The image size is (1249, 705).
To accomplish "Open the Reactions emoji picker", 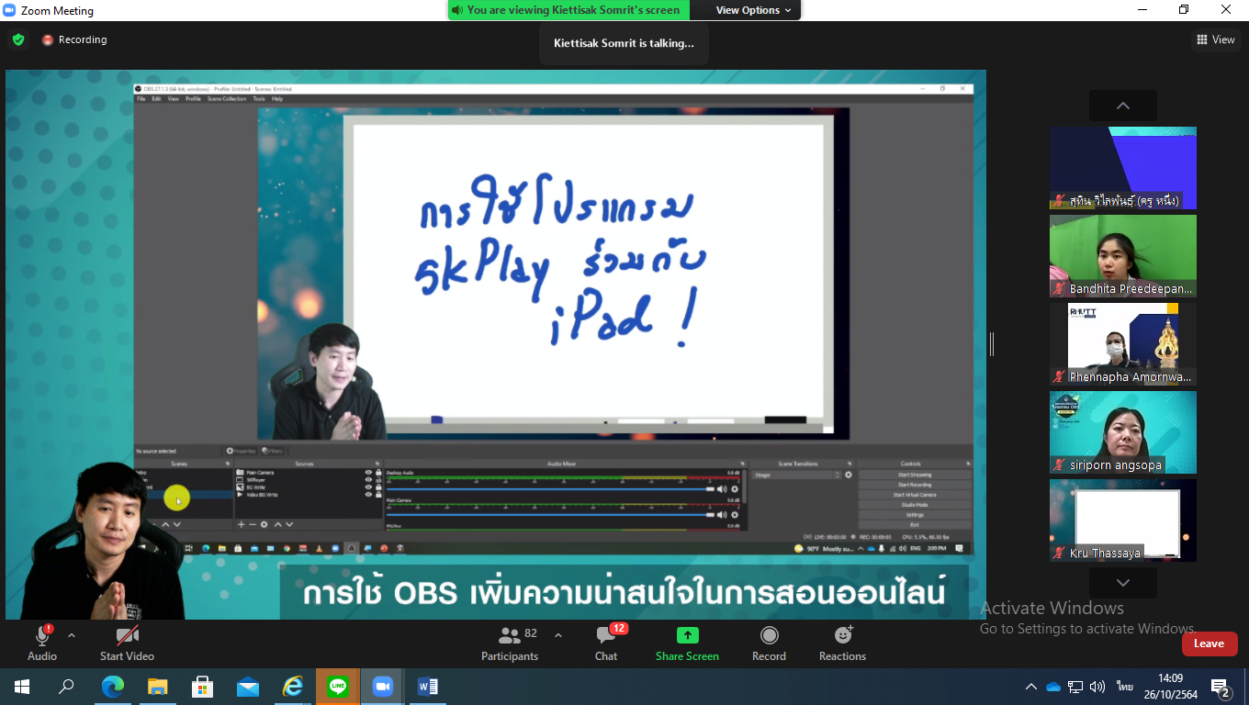I will click(843, 635).
